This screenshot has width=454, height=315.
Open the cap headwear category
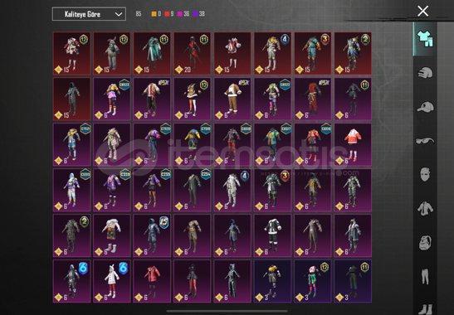tap(425, 107)
